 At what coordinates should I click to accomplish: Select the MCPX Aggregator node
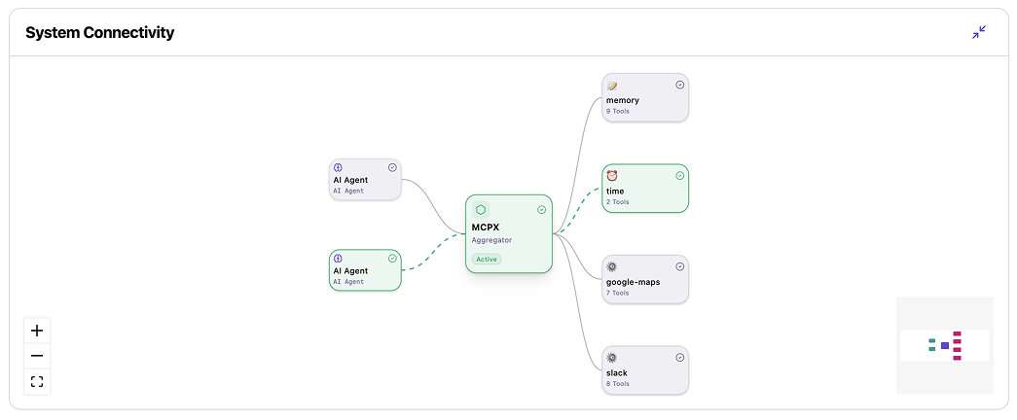click(508, 234)
